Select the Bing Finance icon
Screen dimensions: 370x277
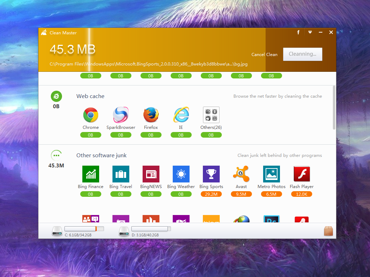[91, 174]
